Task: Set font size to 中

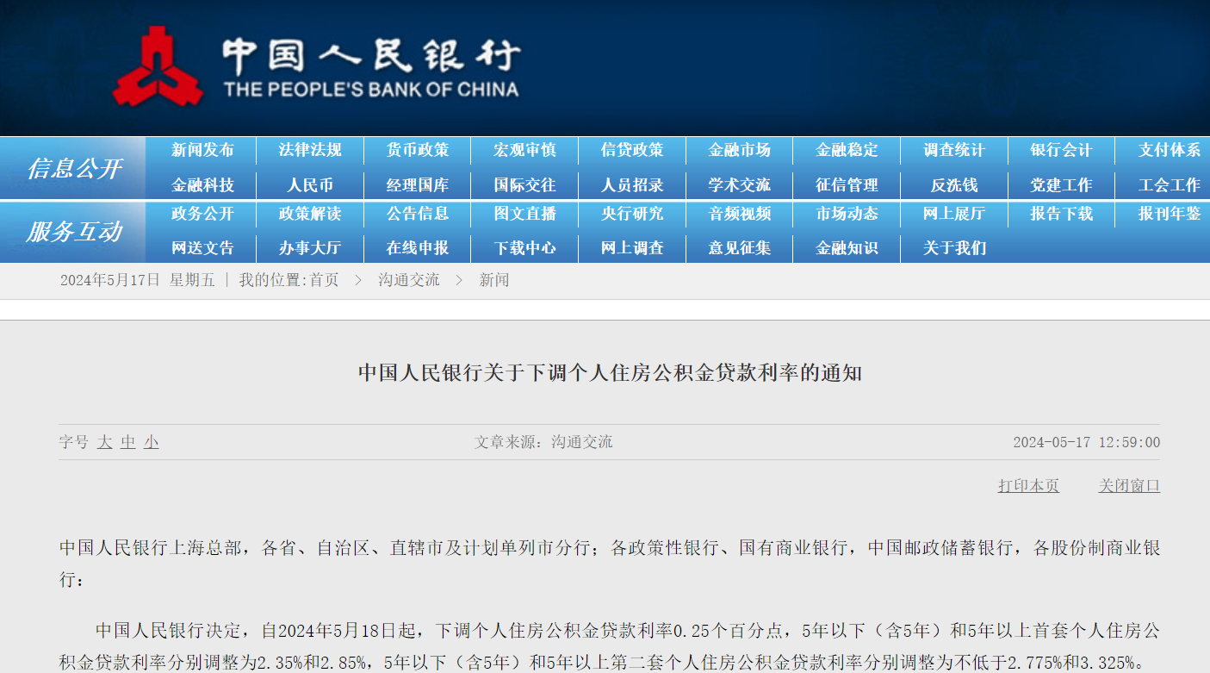Action: click(128, 442)
